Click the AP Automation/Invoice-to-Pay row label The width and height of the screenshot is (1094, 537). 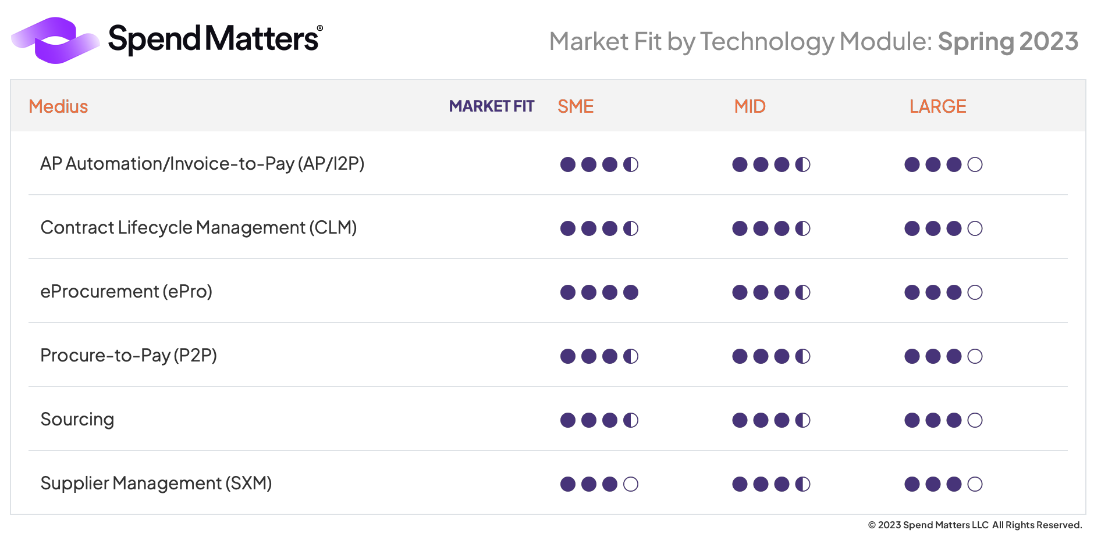[202, 164]
